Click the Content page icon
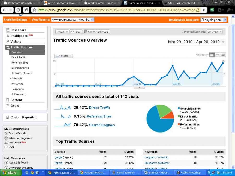The height and width of the screenshot is (176, 235). (x=8, y=100)
